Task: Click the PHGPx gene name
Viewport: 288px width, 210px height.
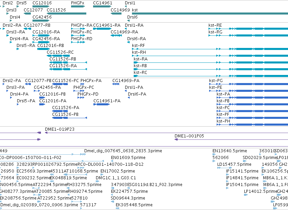Action: pos(77,3)
